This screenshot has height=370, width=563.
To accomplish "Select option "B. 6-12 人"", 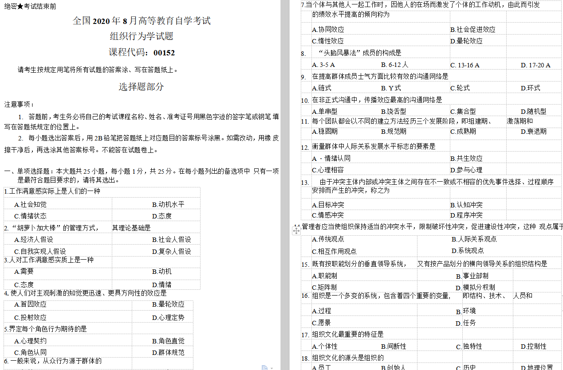I will point(394,65).
